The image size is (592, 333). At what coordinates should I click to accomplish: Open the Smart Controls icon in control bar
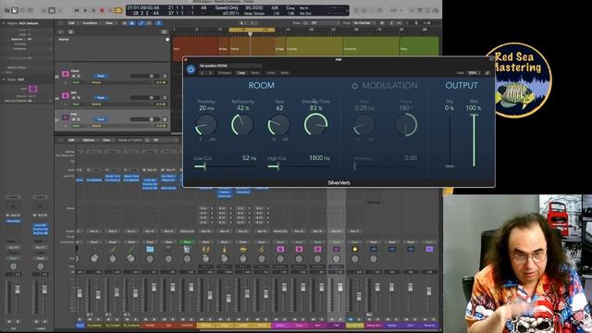click(43, 10)
